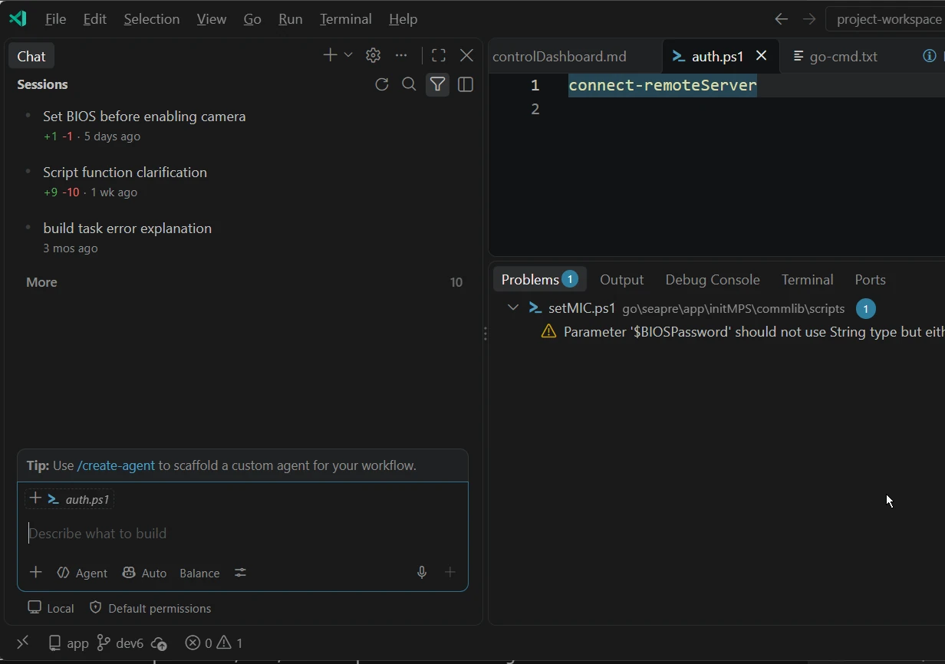Open the Agent mode picker
Viewport: 945px width, 664px height.
tap(82, 573)
